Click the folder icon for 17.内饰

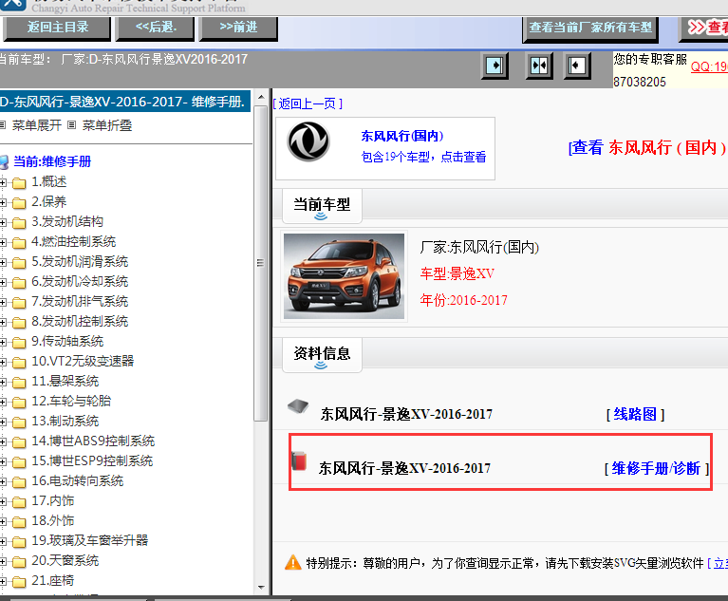(x=19, y=501)
